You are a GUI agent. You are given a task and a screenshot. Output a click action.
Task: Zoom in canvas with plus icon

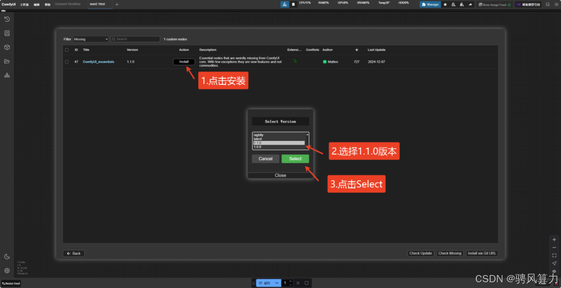tap(554, 239)
